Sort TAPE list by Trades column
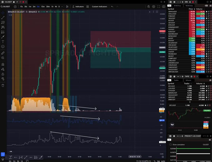The height and width of the screenshot is (162, 212). tap(188, 84)
